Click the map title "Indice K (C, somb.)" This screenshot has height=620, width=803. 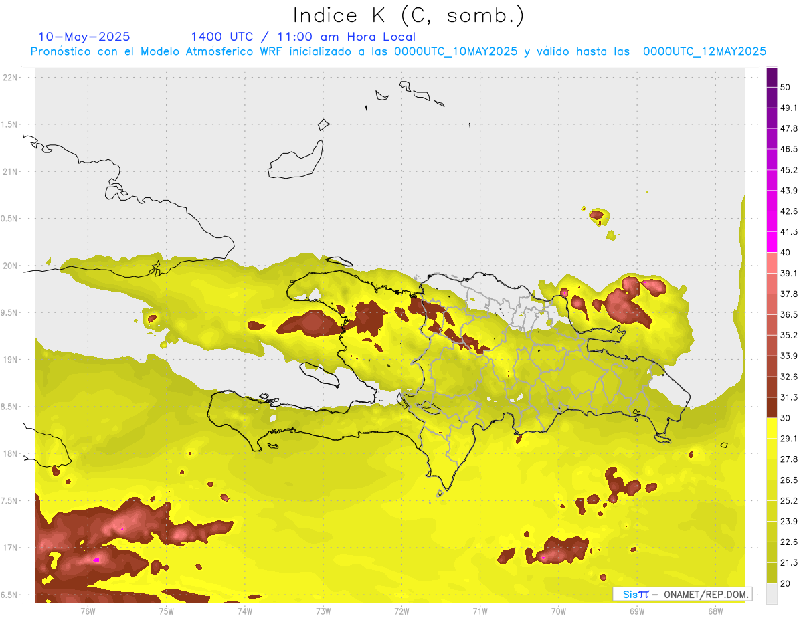pos(409,15)
